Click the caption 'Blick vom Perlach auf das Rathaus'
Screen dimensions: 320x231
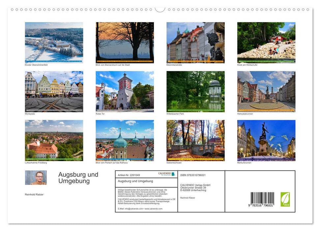tap(112, 163)
